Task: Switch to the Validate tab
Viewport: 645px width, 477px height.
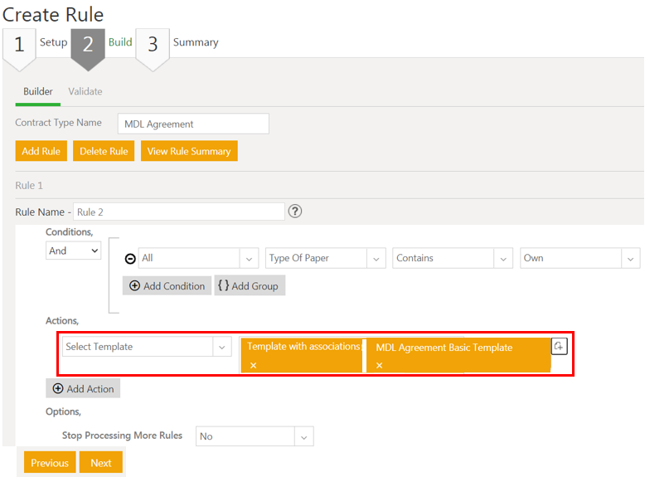Action: click(85, 91)
